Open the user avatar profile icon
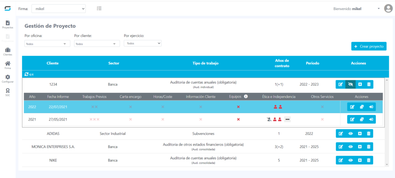Screen dimensions: 395x178 [388, 8]
